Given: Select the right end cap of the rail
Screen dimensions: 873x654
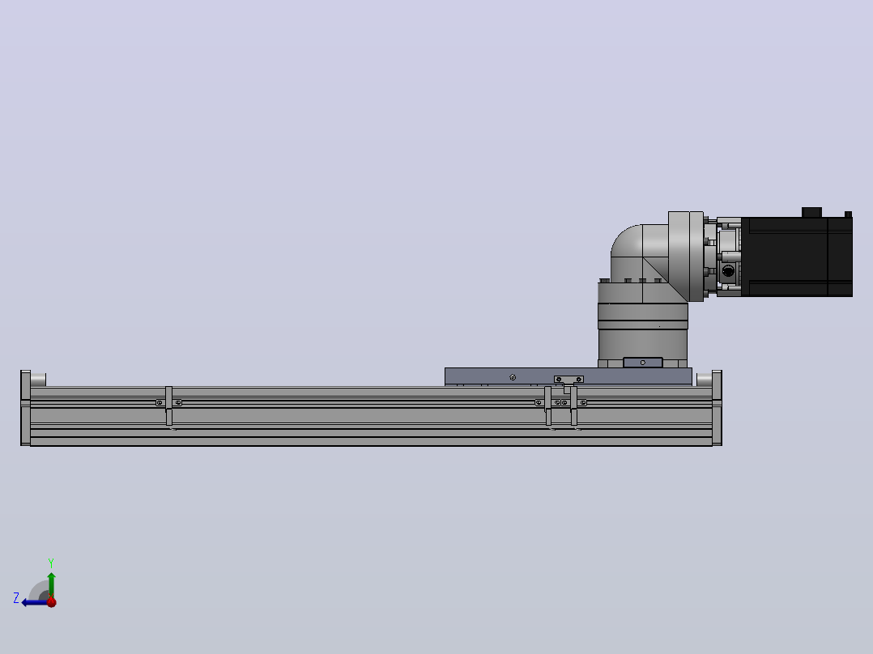Looking at the screenshot, I should click(x=718, y=408).
